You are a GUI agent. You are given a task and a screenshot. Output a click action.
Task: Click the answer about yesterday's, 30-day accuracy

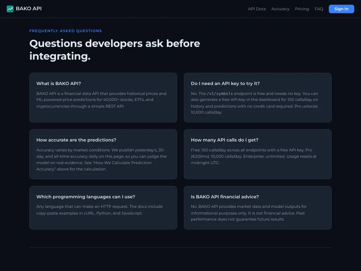point(101,159)
